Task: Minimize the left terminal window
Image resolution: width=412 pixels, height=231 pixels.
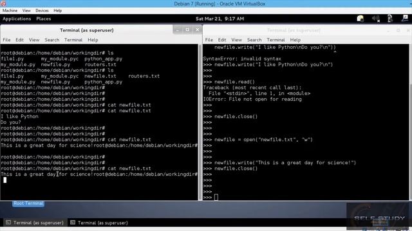Action: [x=178, y=30]
